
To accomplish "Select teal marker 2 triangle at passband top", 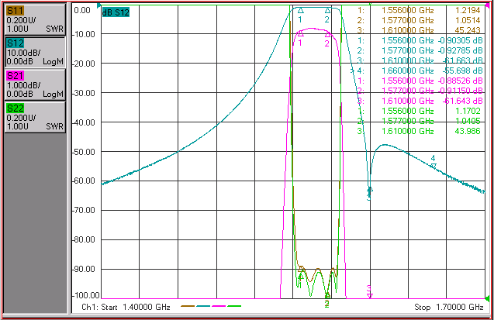I will pos(327,11).
